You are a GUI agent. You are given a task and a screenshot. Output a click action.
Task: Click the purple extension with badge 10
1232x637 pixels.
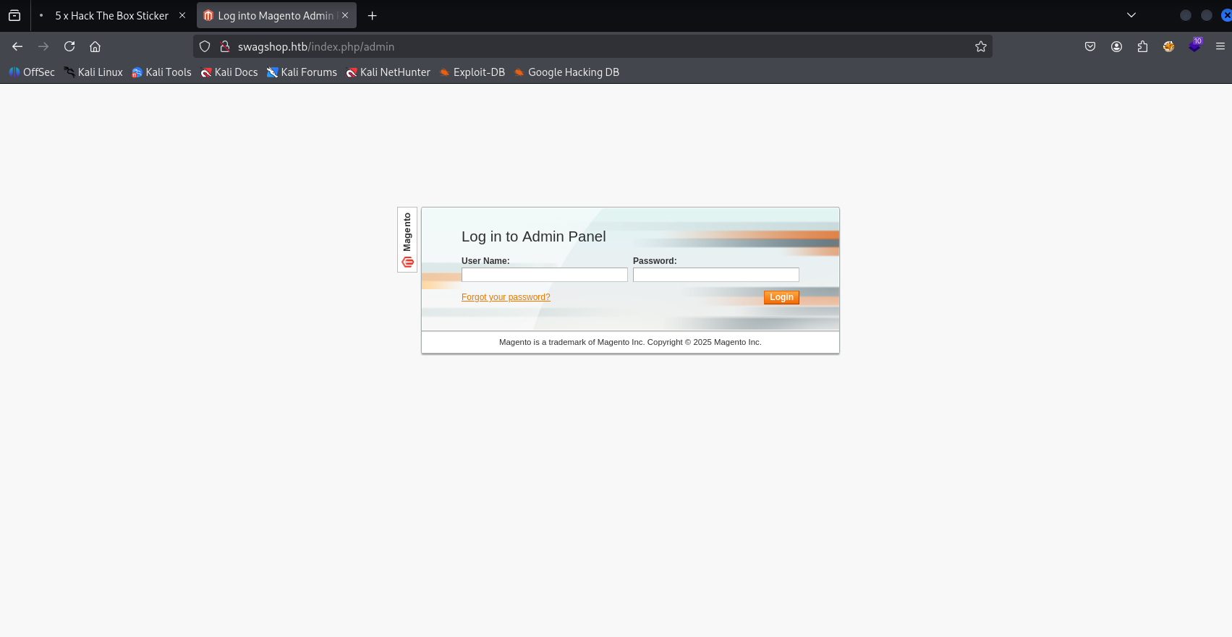point(1194,46)
